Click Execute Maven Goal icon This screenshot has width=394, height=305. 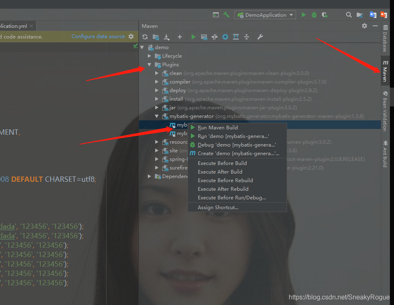coord(204,37)
